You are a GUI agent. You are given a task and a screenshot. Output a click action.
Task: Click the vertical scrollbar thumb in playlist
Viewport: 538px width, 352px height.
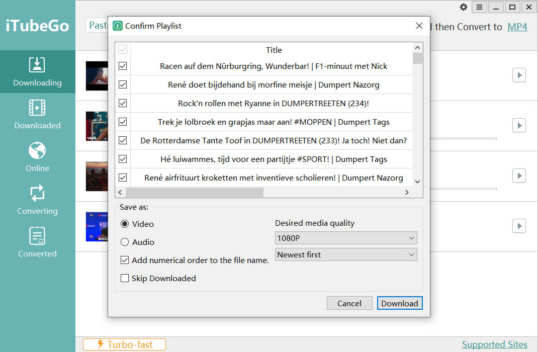click(417, 58)
